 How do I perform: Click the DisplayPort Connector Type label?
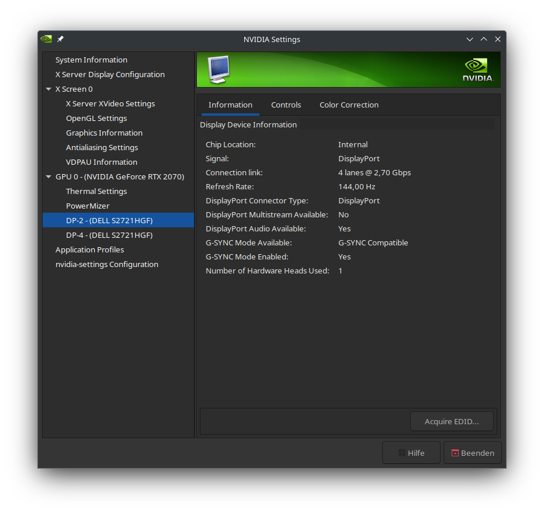coord(257,201)
